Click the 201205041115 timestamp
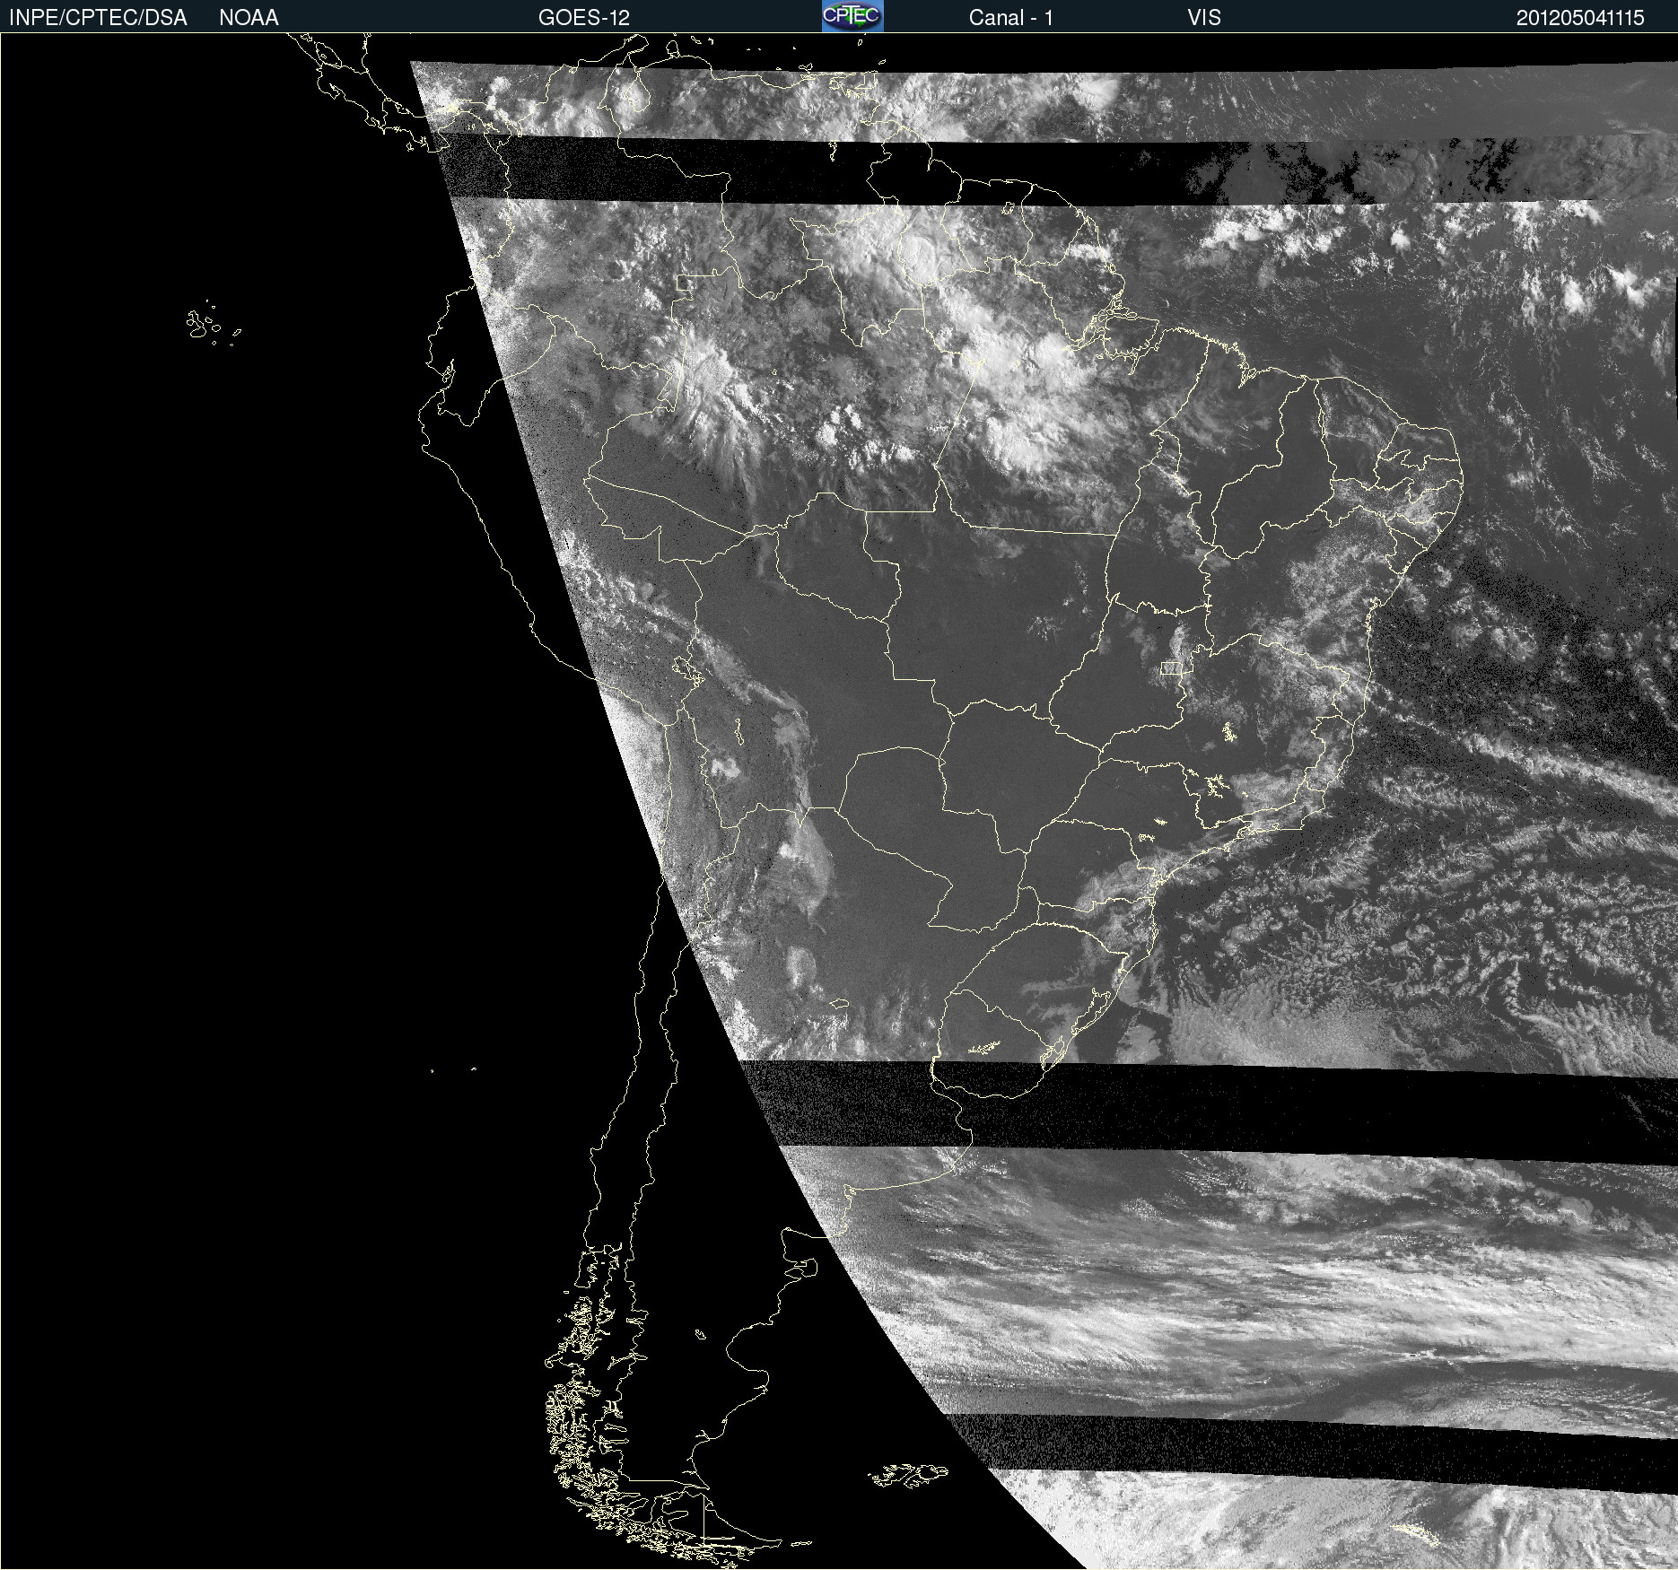The image size is (1678, 1570). tap(1580, 18)
